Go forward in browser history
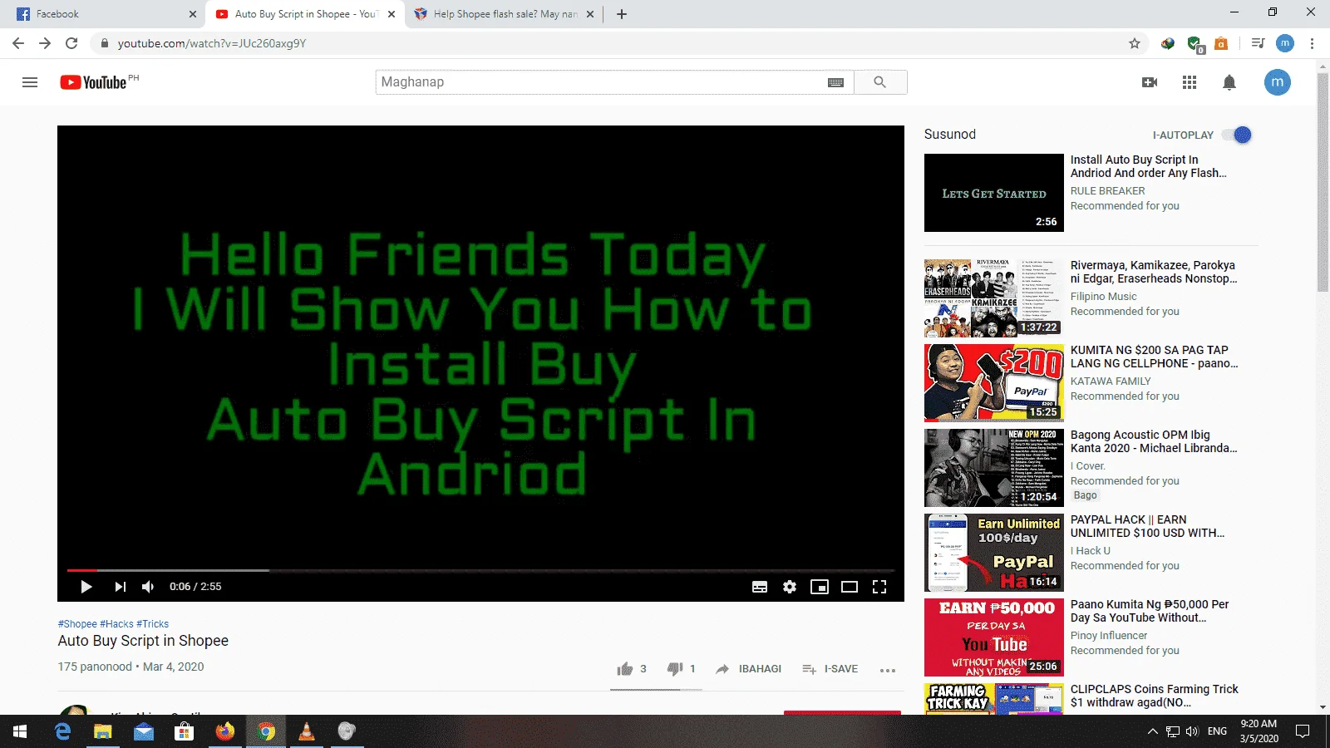This screenshot has height=748, width=1330. 45,43
